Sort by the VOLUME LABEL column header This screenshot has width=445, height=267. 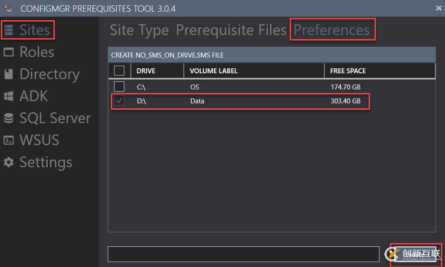(x=213, y=71)
